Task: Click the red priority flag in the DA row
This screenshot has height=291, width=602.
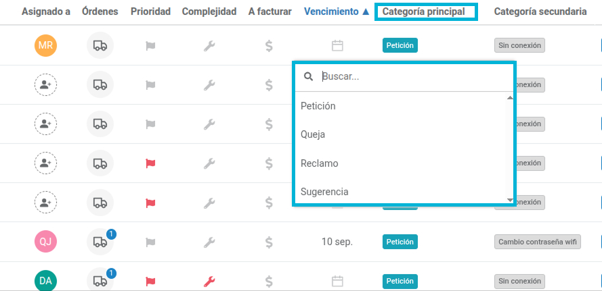Action: point(150,282)
